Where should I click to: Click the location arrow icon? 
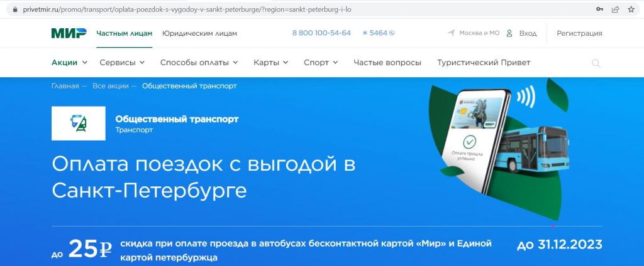click(x=452, y=33)
